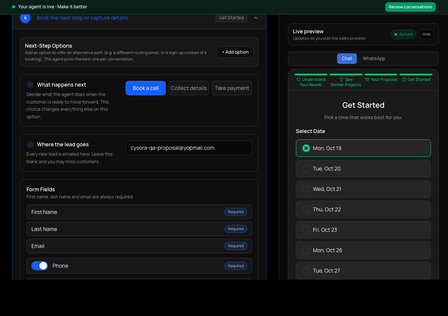
Task: Click the green live status dot
Action: coord(13,6)
